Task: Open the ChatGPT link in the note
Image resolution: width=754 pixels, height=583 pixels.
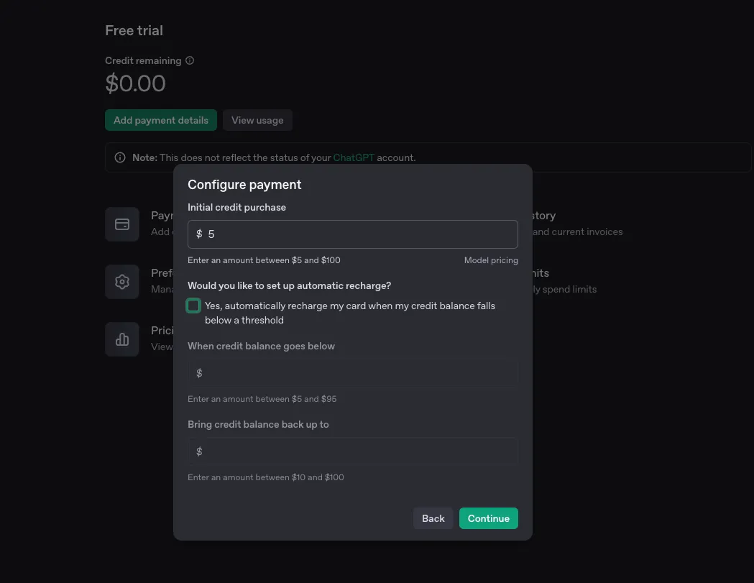Action: 353,157
